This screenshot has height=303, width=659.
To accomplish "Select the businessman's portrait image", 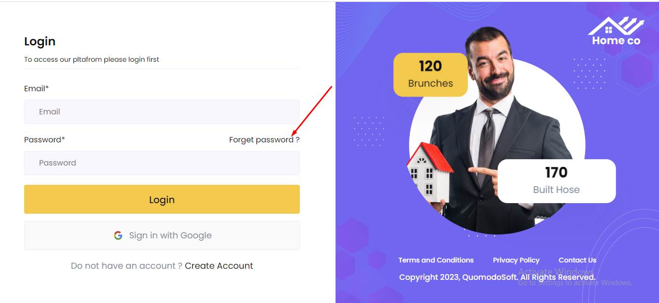I will click(497, 121).
